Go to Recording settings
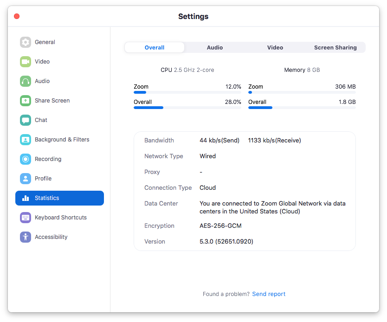The width and height of the screenshot is (387, 322). [x=48, y=159]
